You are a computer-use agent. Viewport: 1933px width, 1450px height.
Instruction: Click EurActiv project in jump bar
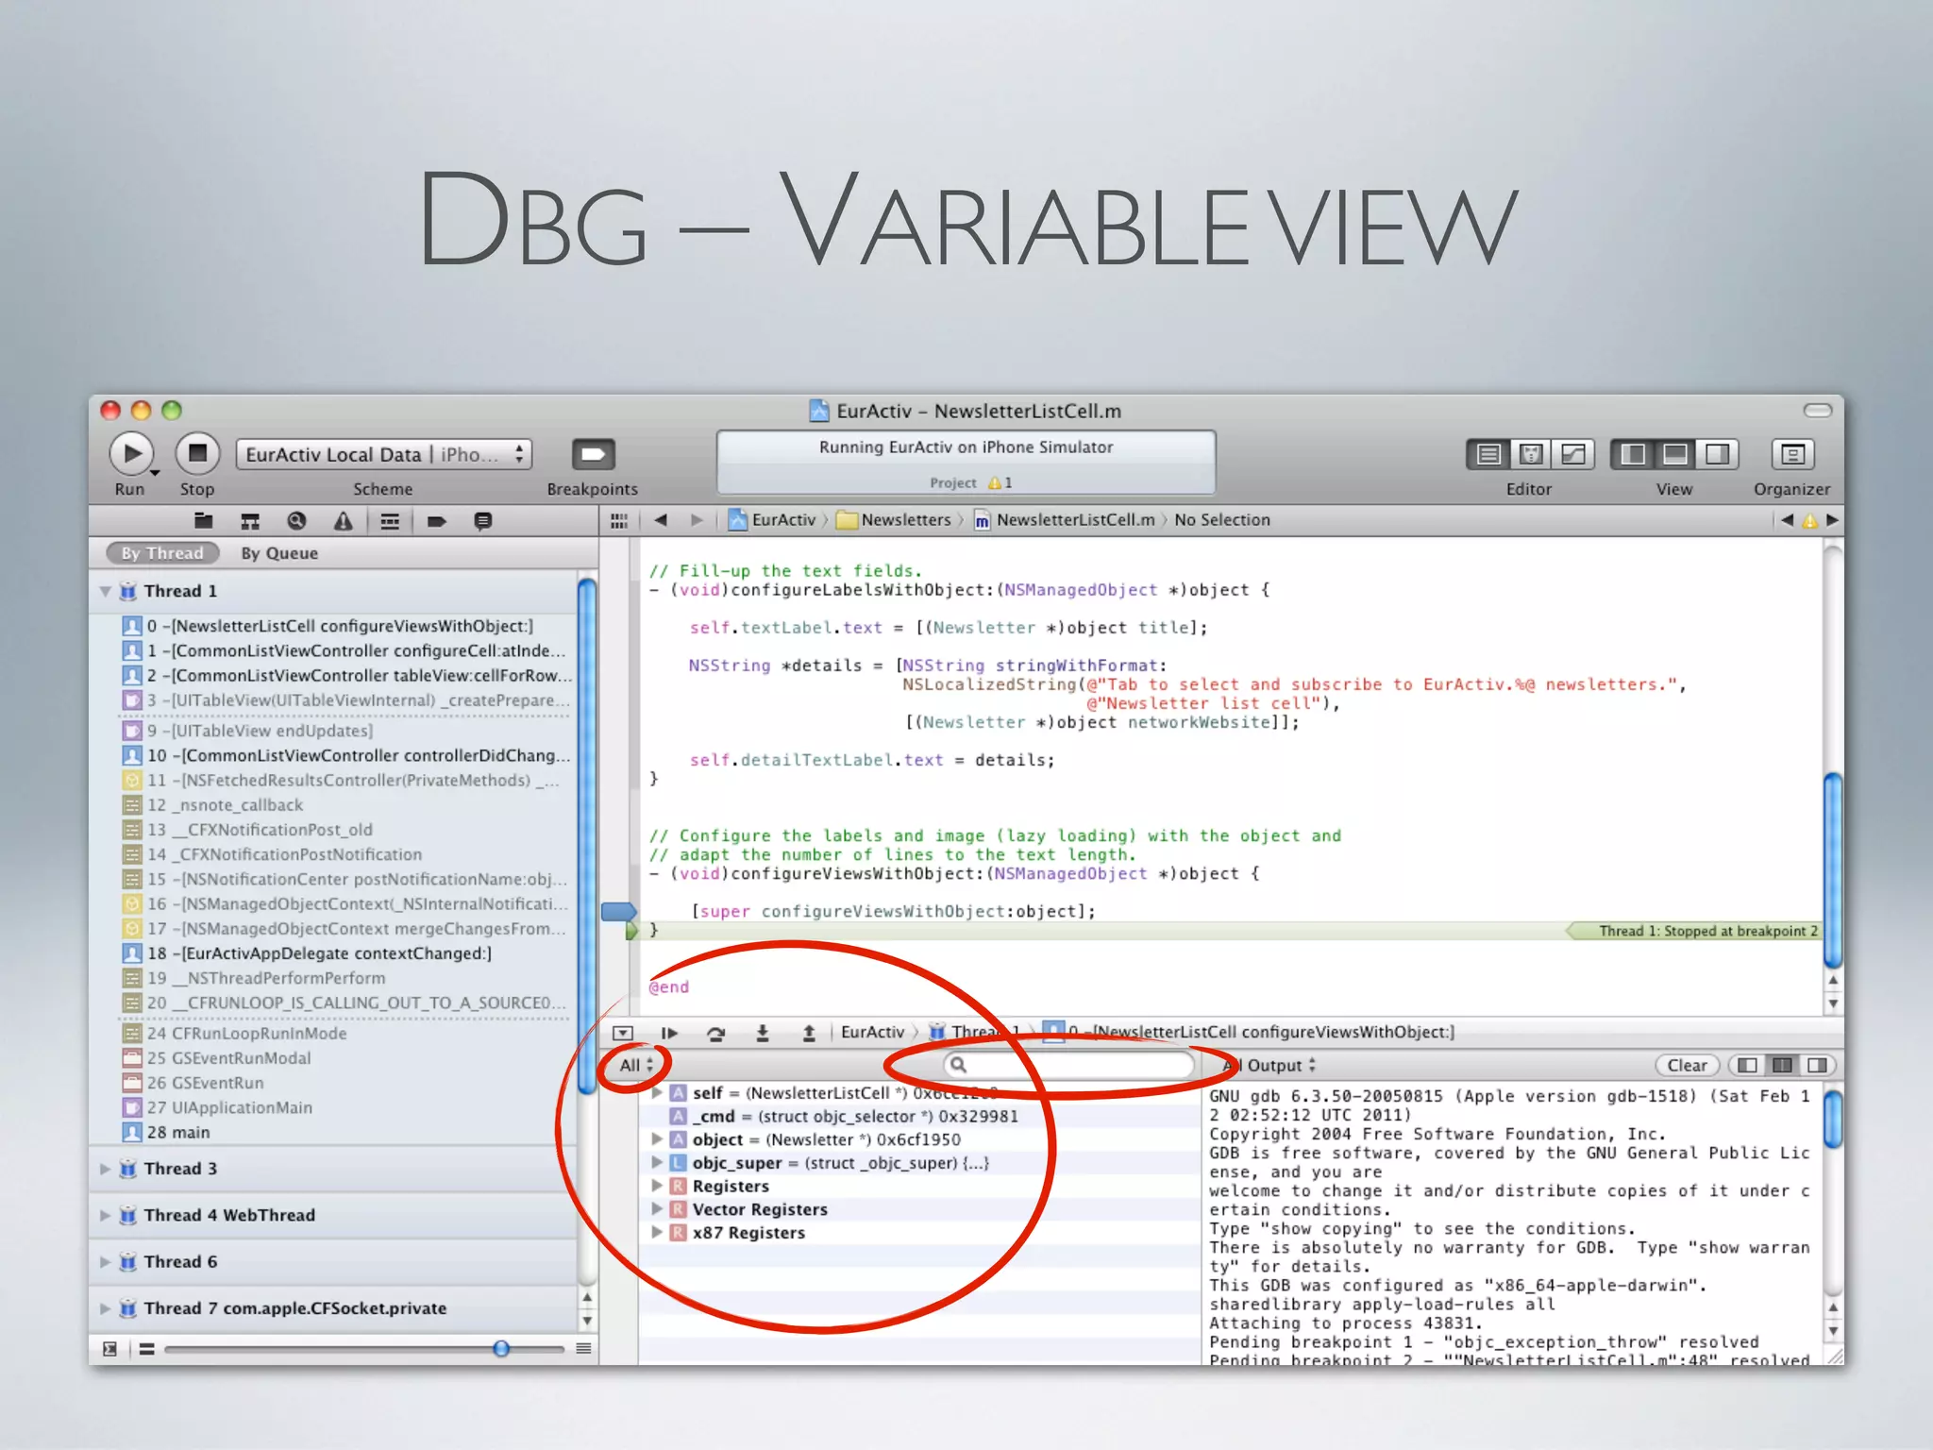point(773,520)
